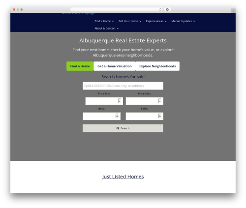Expand the Find a Home menu chevron
246x208 pixels.
click(113, 21)
